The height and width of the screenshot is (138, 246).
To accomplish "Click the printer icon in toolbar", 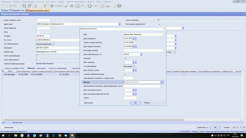I will (108, 6).
